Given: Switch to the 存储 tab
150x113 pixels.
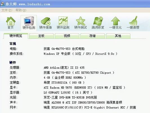Looking at the screenshot, I should coord(93,36).
